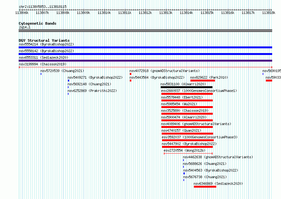Viewport: 281px width, 199px height.
Task: Click the 113818k ruler tick label
Action: [269, 13]
